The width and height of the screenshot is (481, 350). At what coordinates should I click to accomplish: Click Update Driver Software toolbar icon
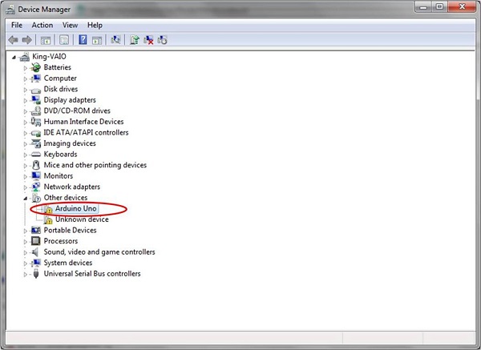point(135,40)
